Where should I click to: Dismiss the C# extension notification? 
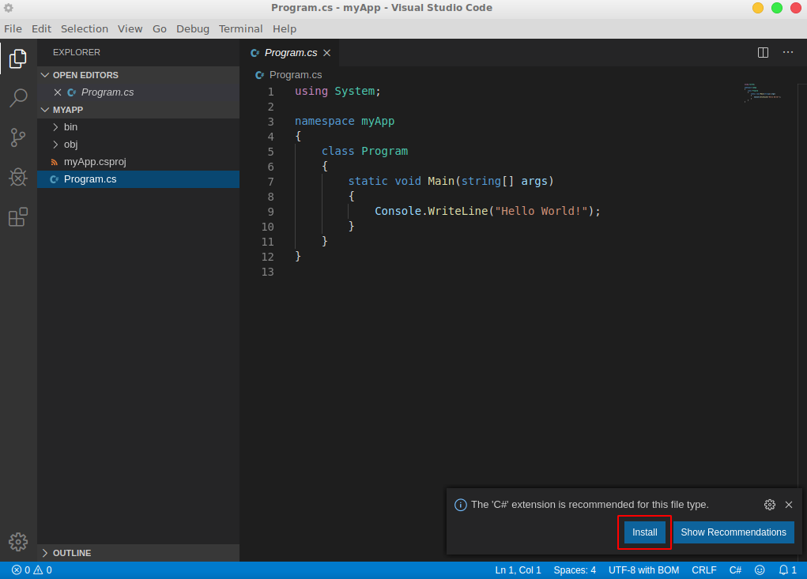[789, 505]
